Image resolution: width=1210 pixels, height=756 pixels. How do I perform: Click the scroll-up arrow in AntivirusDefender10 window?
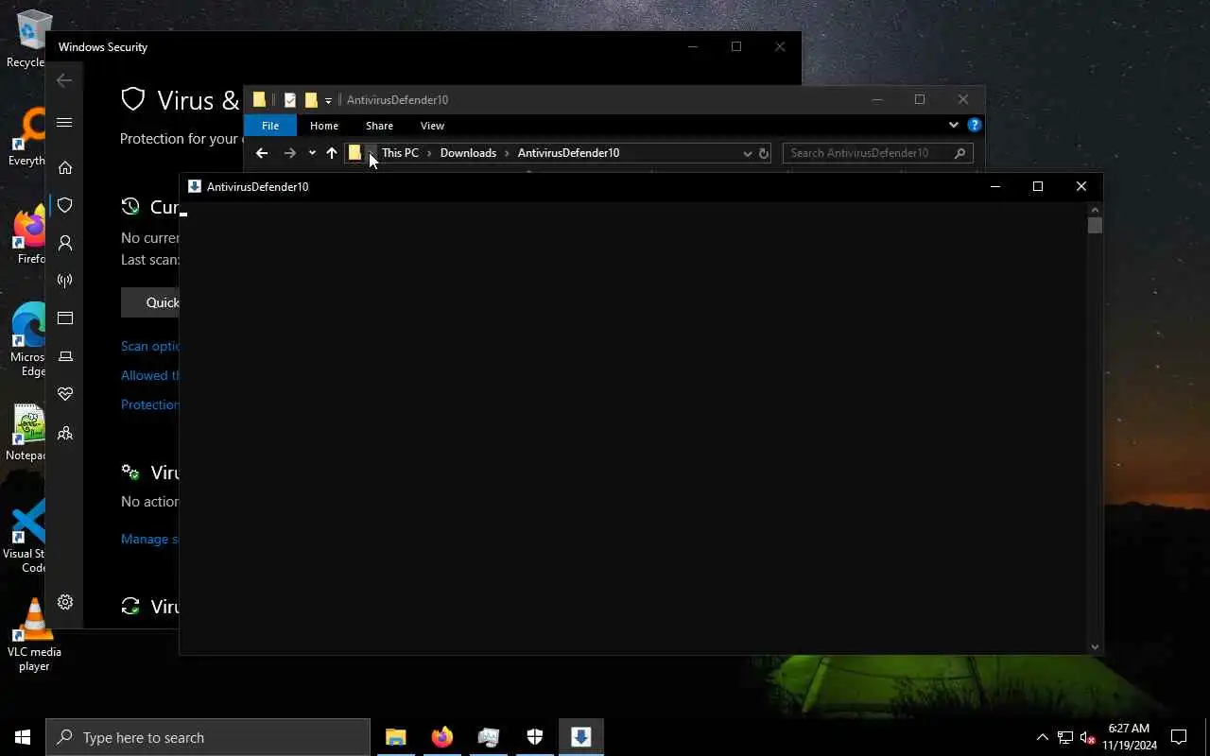tap(1095, 209)
